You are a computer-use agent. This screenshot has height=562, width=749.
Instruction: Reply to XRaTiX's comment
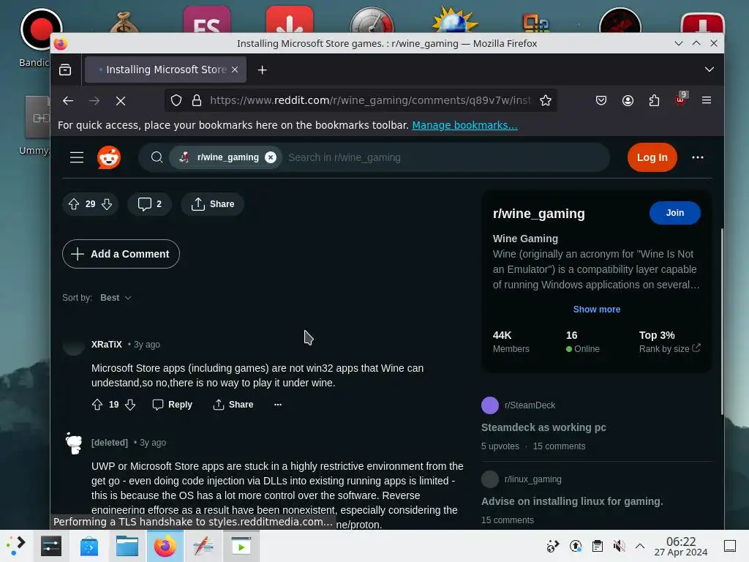coord(172,405)
